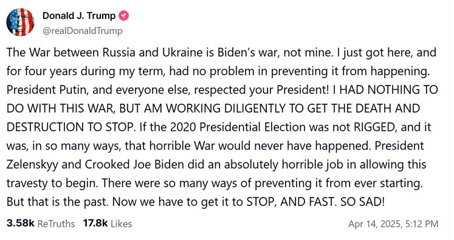Screen dimensions: 454x240
Task: Click the name President Putin in the post
Action: click(46, 90)
